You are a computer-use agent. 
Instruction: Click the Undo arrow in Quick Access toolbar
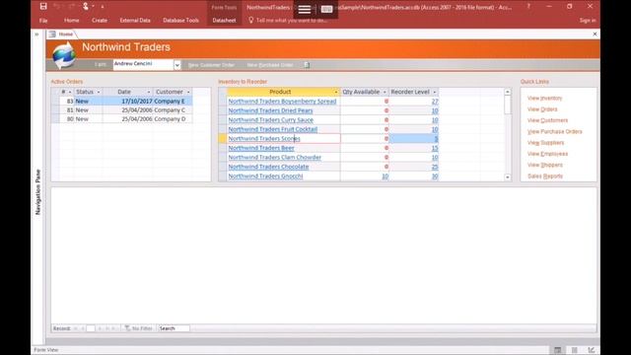click(x=57, y=7)
